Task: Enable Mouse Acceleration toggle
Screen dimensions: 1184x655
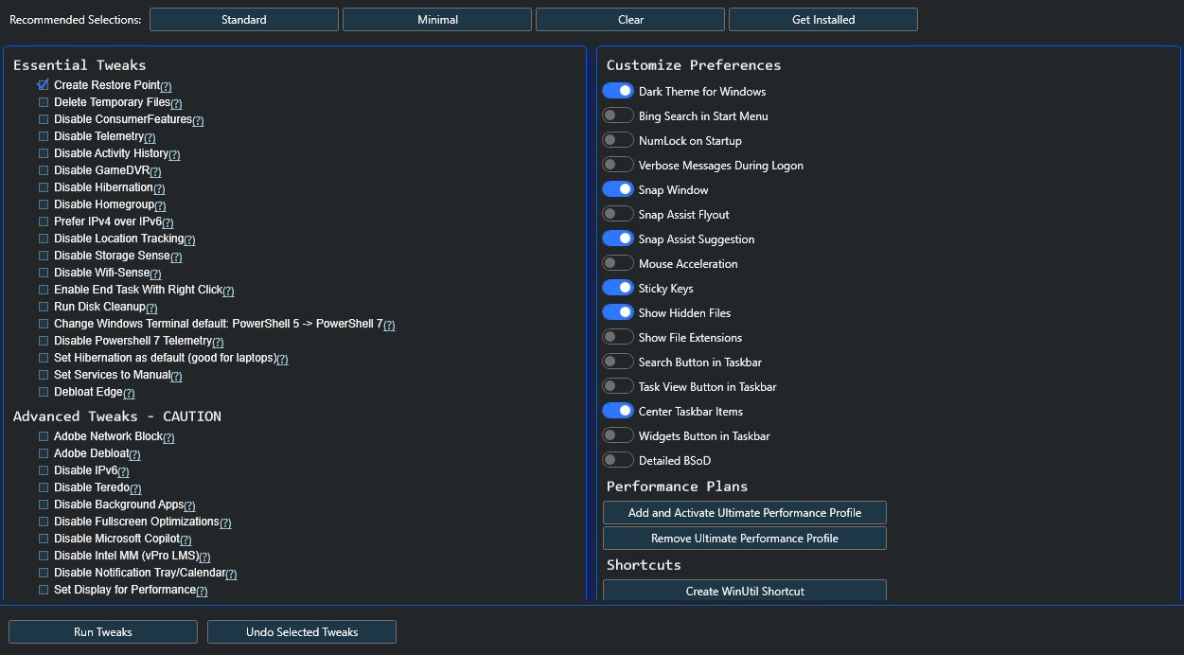Action: tap(618, 263)
